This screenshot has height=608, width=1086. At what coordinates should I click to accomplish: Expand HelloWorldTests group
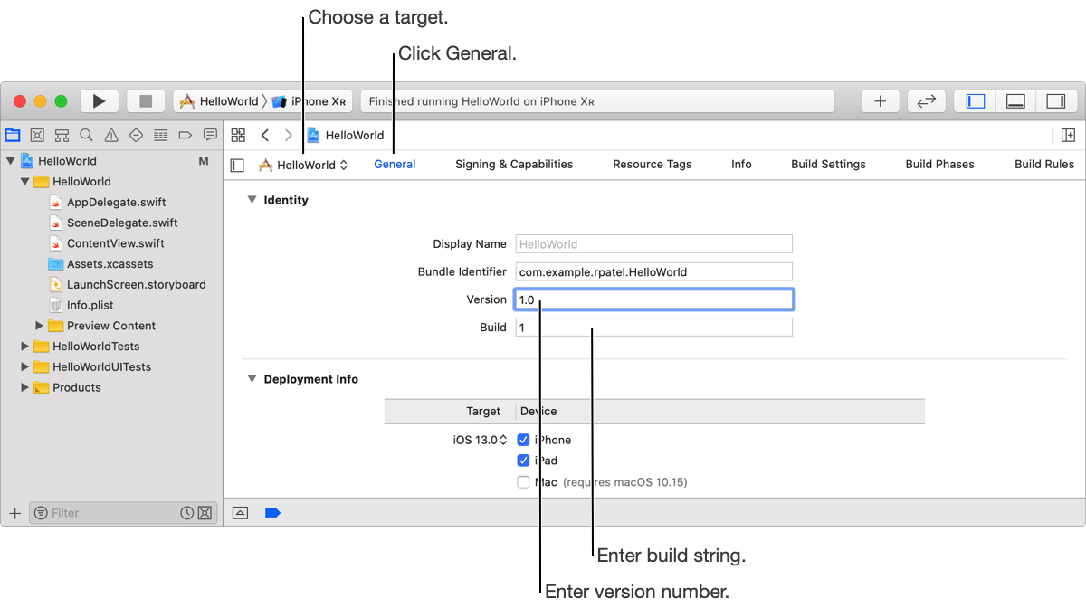click(x=25, y=347)
